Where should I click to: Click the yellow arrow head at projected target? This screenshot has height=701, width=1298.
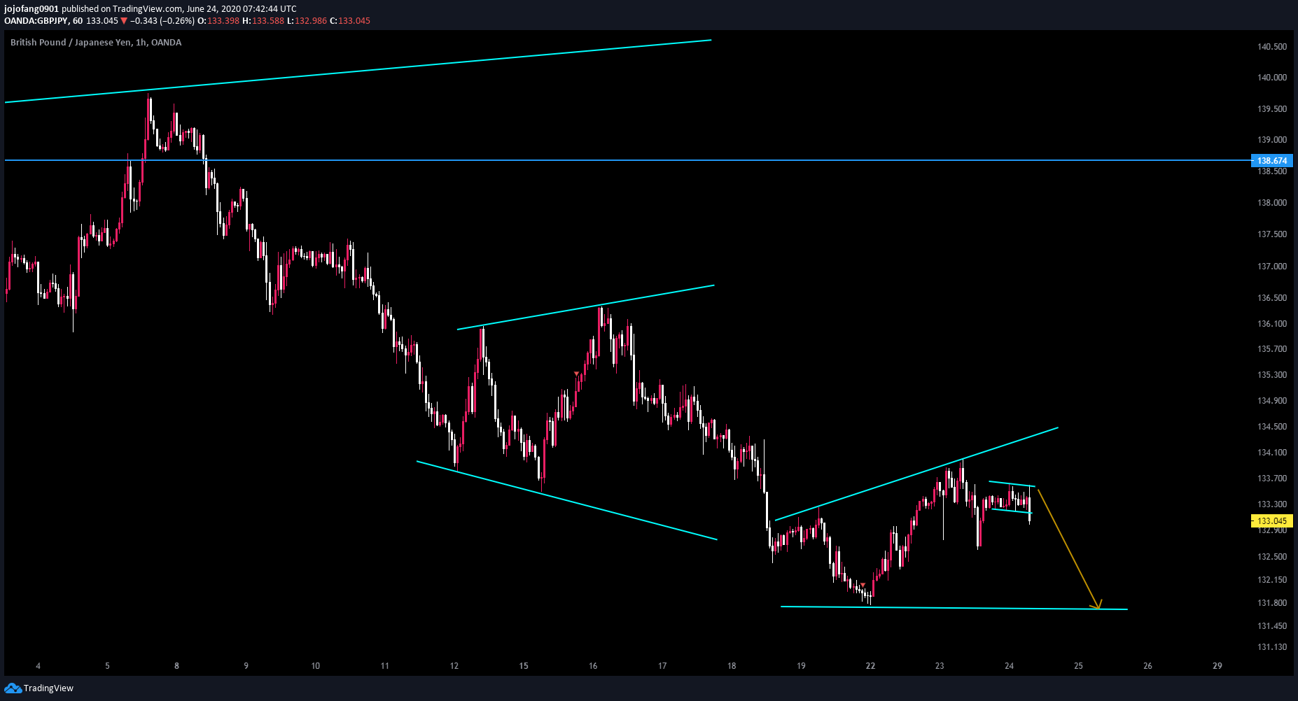pos(1097,604)
